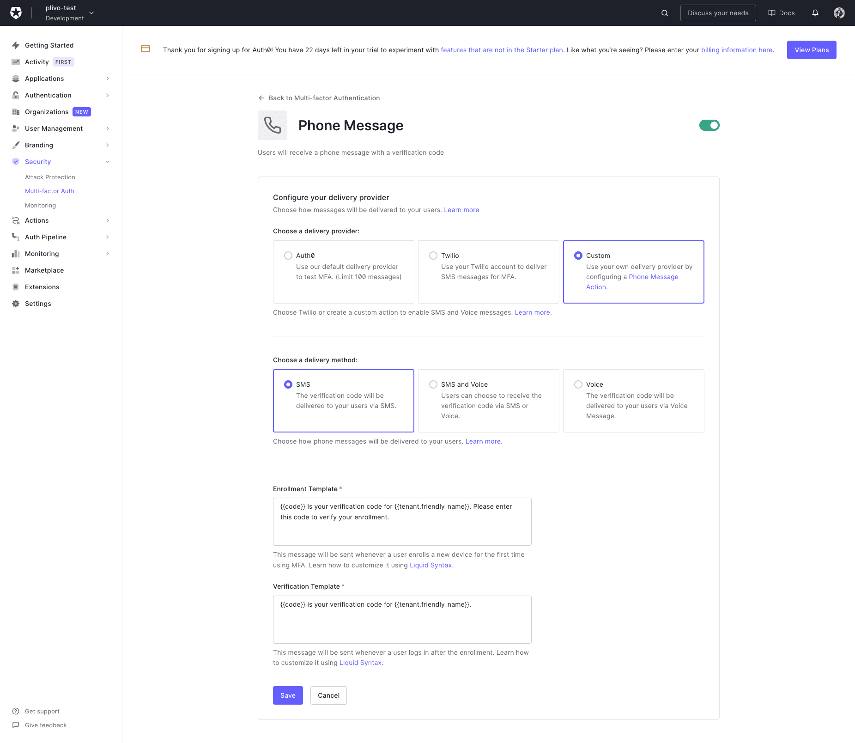Click the Settings gear icon in sidebar

pyautogui.click(x=16, y=304)
